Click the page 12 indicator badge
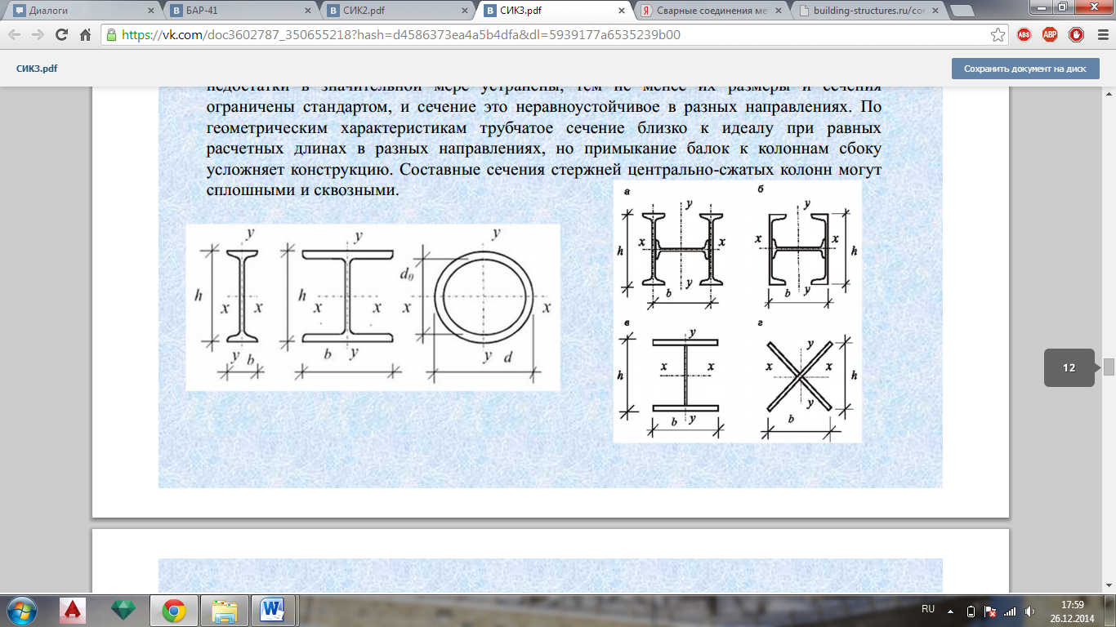 point(1069,367)
